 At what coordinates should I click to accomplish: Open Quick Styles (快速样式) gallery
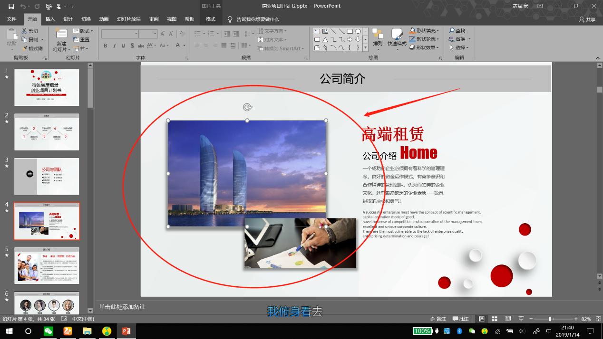tap(397, 38)
